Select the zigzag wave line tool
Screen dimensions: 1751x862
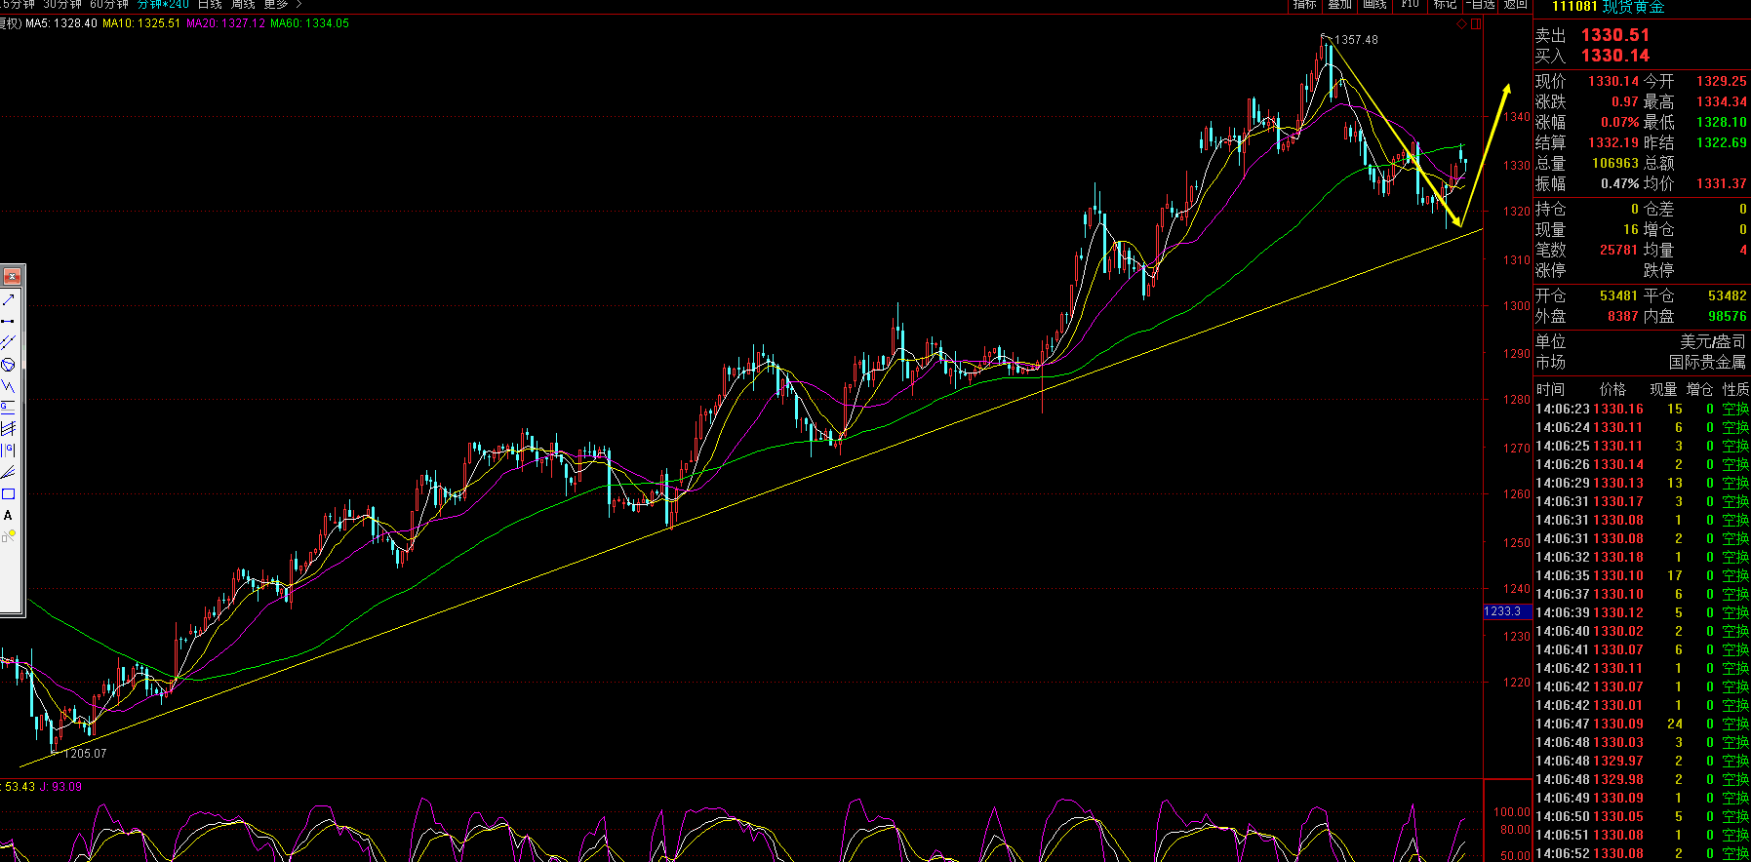(x=9, y=386)
